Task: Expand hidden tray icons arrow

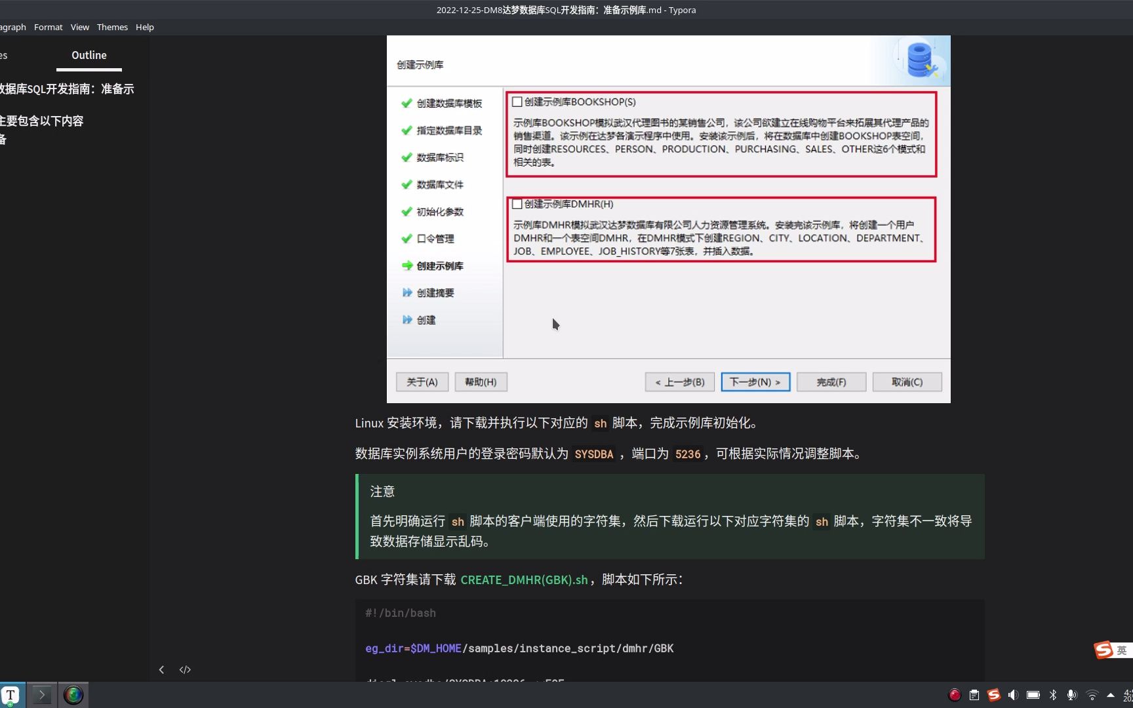Action: [x=1111, y=695]
